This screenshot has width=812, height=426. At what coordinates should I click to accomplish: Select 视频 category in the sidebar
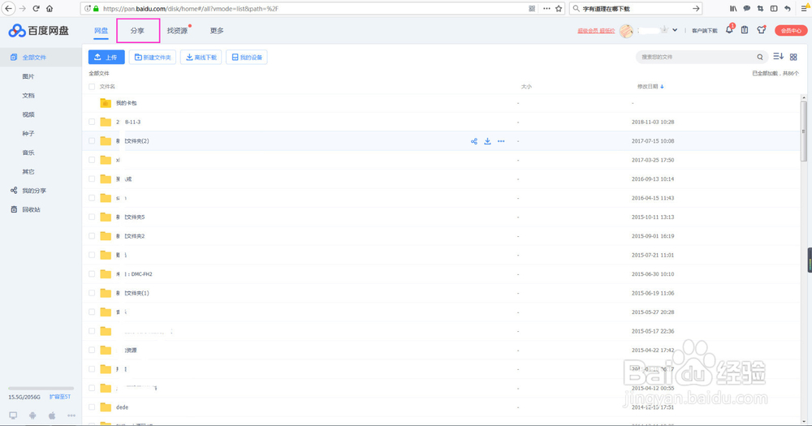(28, 114)
